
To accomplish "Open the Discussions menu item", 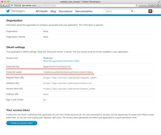I will [65, 11].
